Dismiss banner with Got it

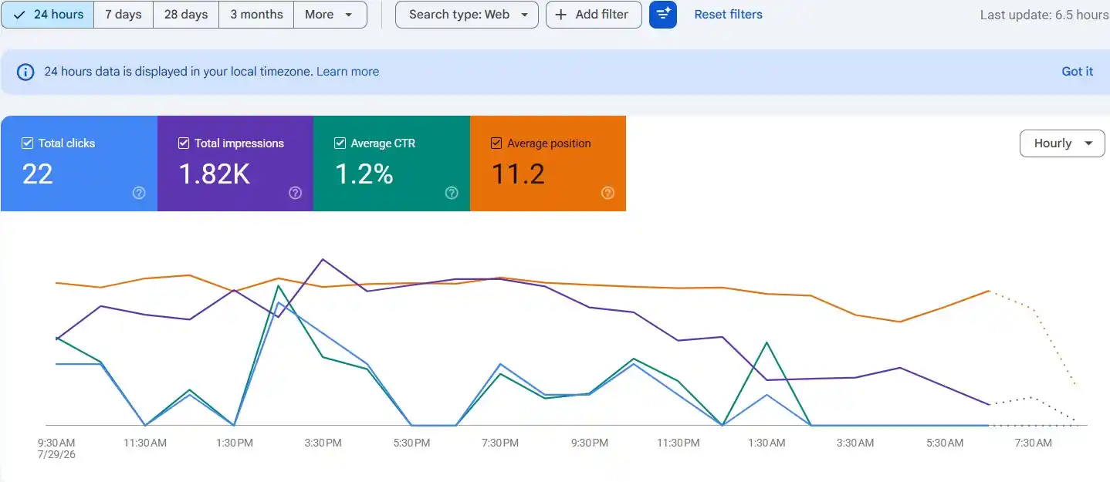click(1077, 72)
